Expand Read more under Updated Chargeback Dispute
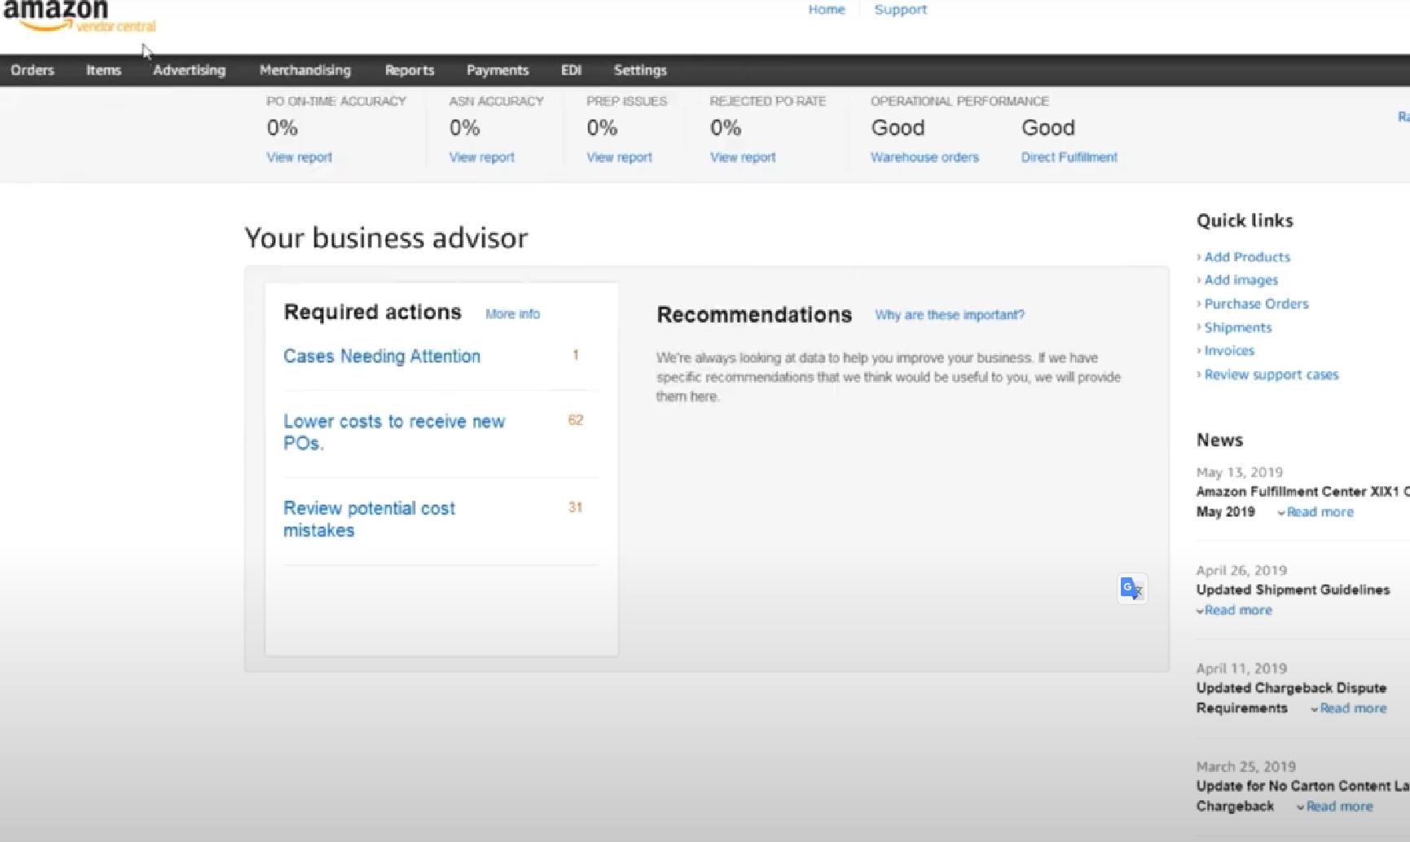Viewport: 1410px width, 842px height. (1352, 708)
